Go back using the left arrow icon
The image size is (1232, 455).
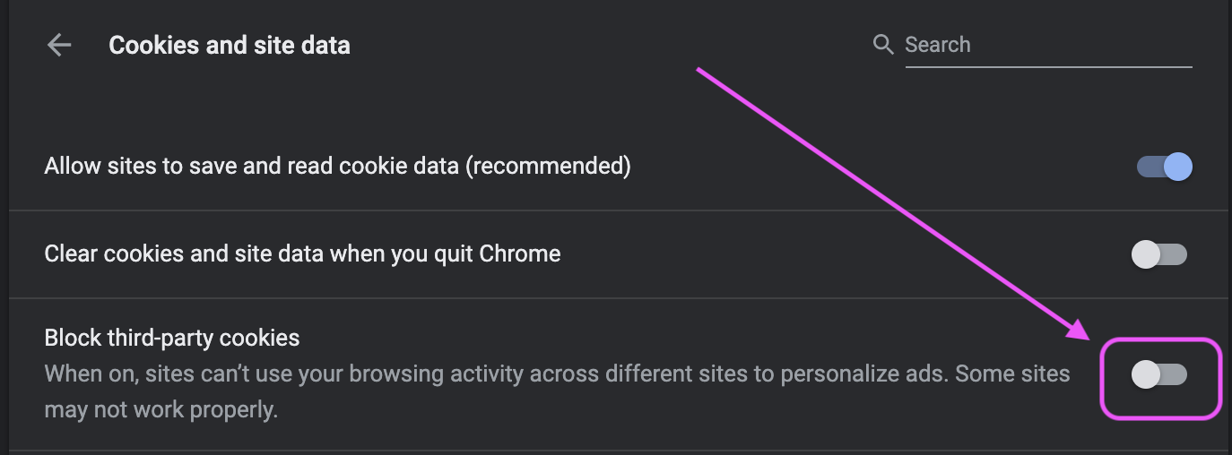[59, 45]
